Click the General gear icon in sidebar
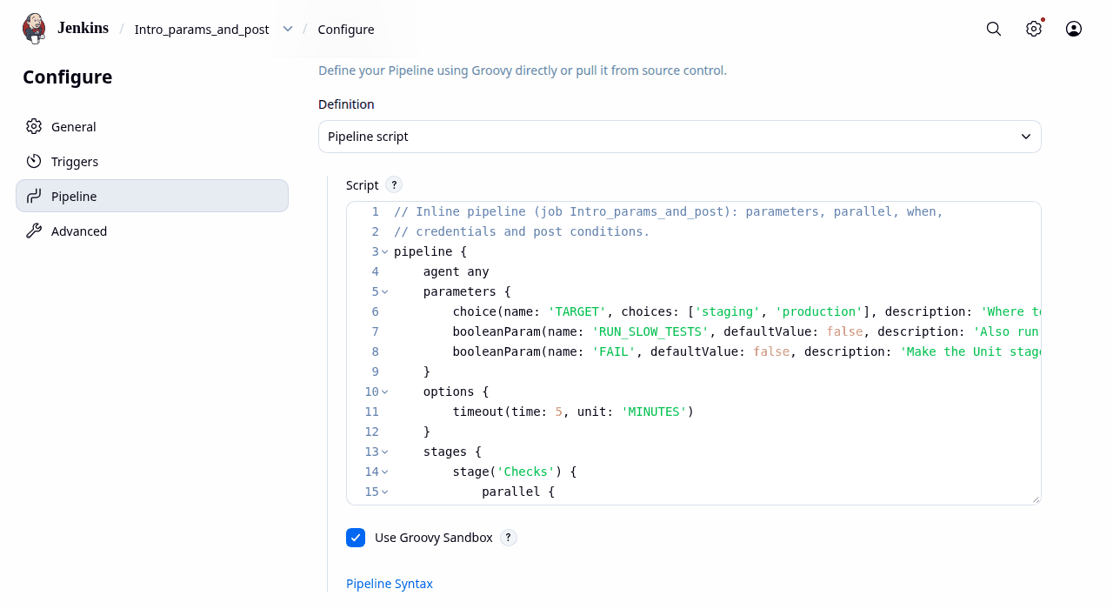The height and width of the screenshot is (609, 1113). [x=34, y=127]
